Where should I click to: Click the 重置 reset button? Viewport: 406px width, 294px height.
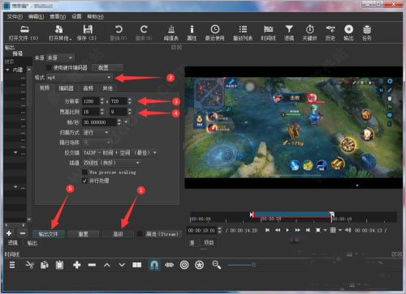point(83,234)
